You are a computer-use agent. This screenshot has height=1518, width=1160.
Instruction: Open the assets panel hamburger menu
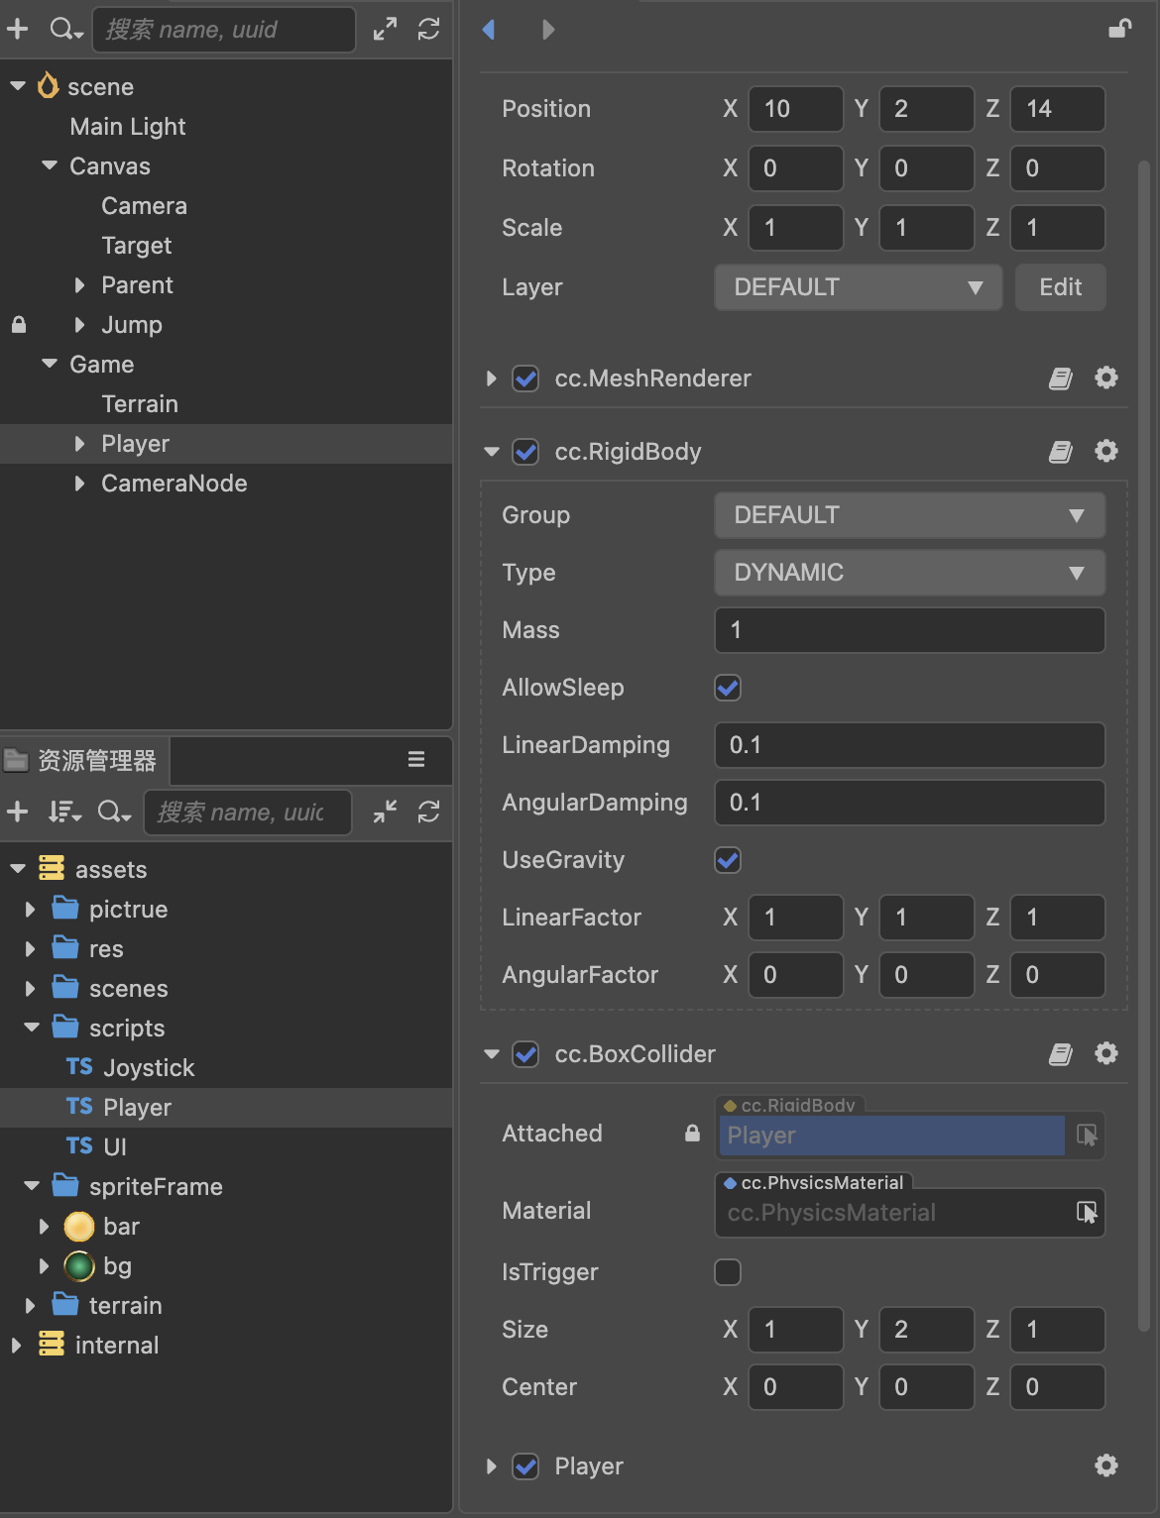pos(416,759)
